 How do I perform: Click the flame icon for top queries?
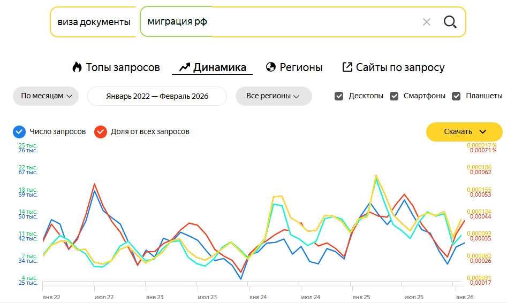pos(77,67)
